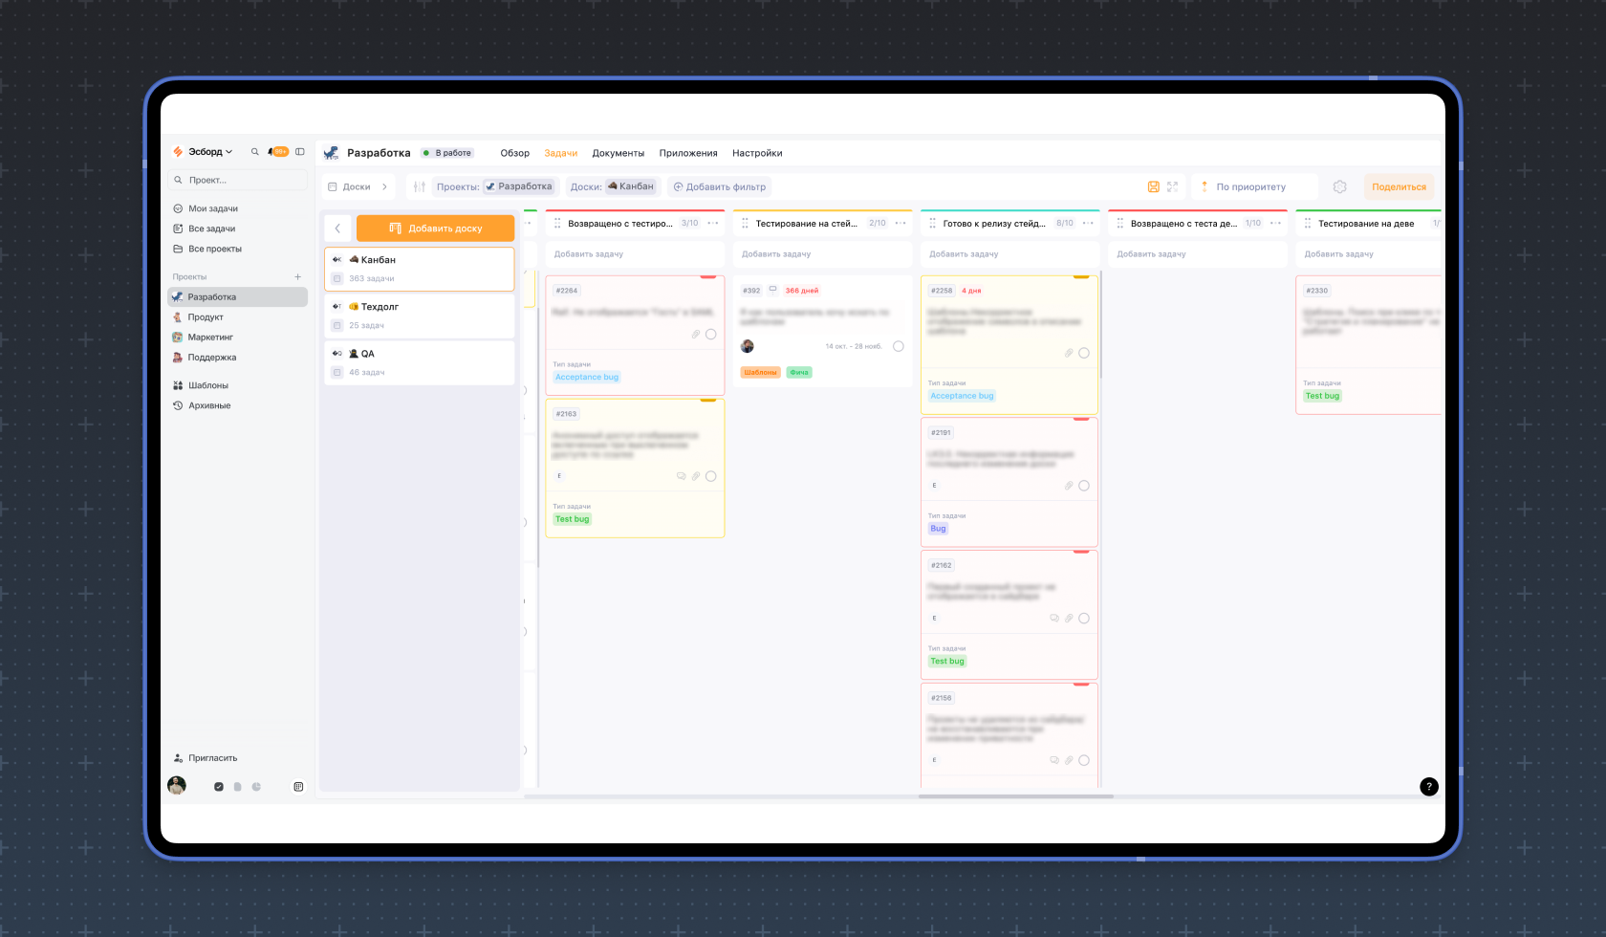1606x937 pixels.
Task: Open the Настройки tab
Action: (757, 153)
